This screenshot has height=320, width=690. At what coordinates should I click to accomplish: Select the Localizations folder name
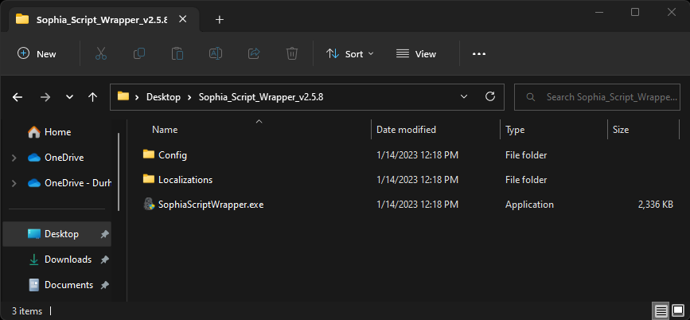185,180
